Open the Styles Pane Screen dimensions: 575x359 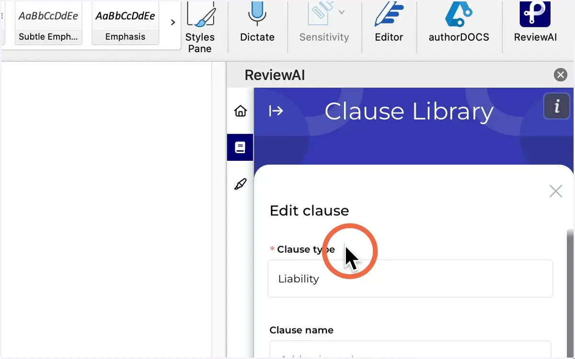coord(200,27)
